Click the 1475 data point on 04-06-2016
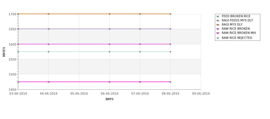270x119 pixels. point(48,82)
